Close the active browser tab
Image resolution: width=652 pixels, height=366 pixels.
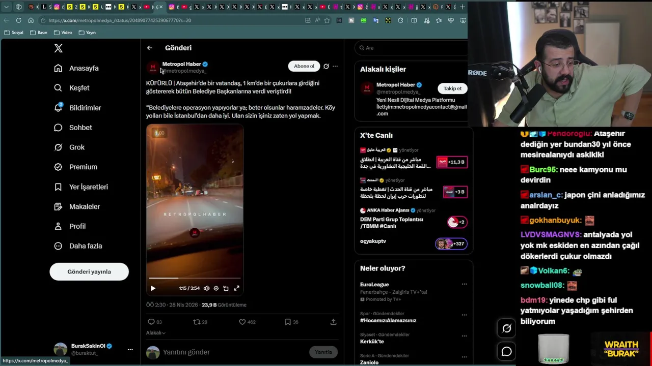coord(161,7)
